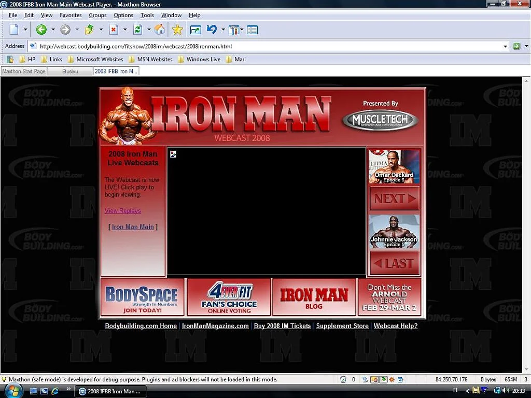Open the Favorites menu

pyautogui.click(x=71, y=15)
